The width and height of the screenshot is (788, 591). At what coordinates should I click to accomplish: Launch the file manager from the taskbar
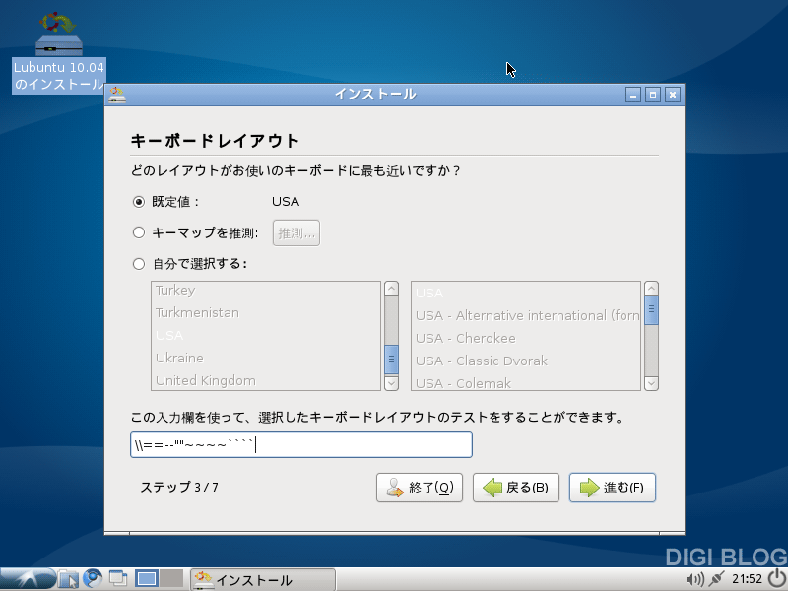68,579
